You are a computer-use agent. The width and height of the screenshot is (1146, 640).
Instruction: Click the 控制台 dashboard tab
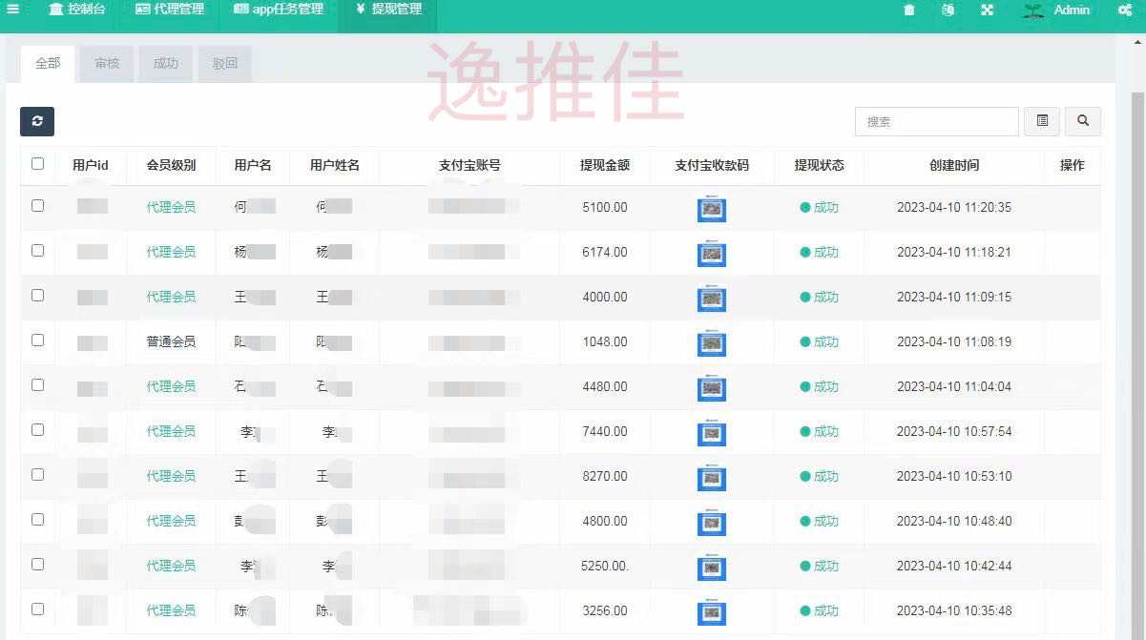click(77, 10)
